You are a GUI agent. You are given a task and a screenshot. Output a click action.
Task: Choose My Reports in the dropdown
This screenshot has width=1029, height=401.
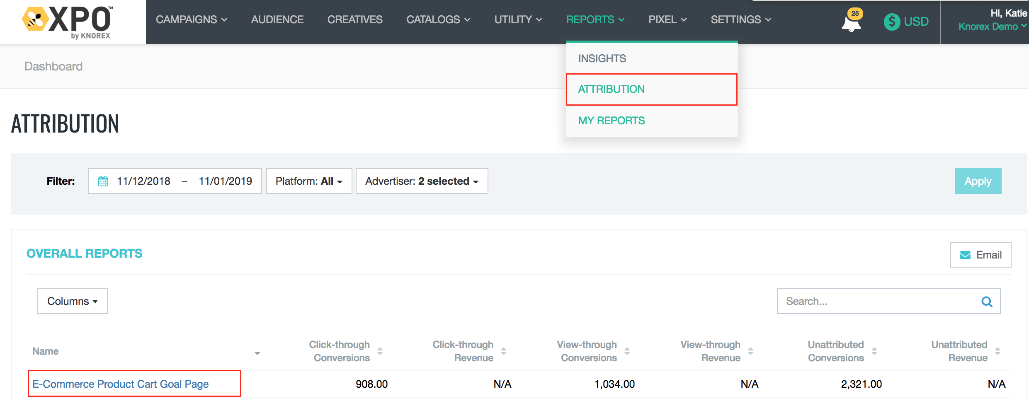tap(611, 121)
